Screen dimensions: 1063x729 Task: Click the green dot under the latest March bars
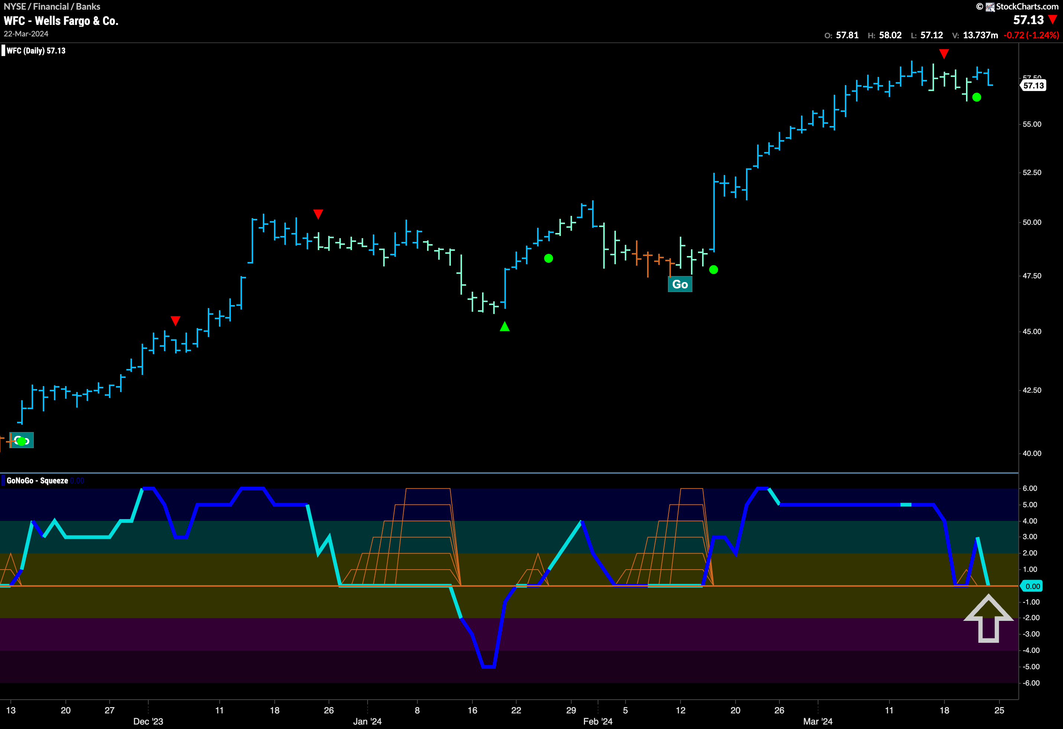click(x=976, y=97)
